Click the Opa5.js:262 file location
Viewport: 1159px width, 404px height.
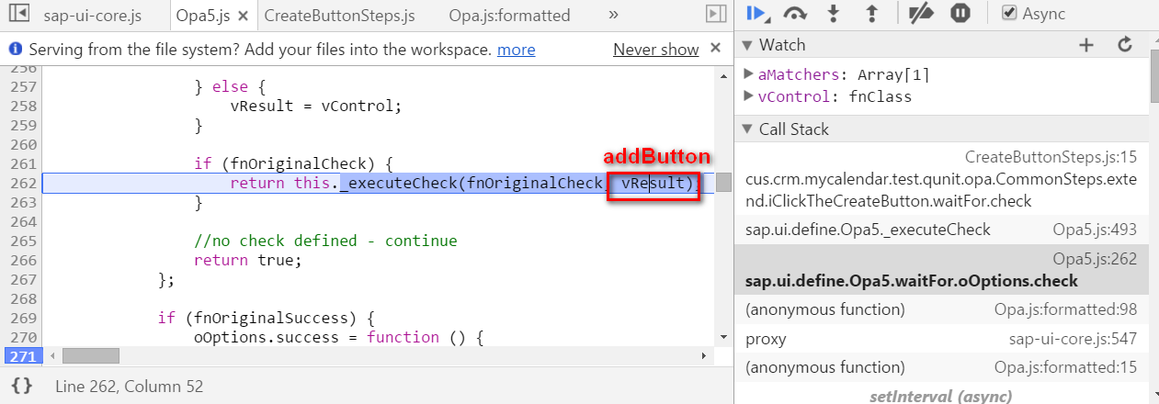1095,259
